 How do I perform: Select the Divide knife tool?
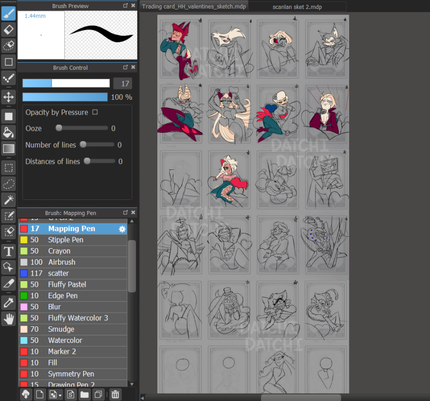[x=9, y=283]
